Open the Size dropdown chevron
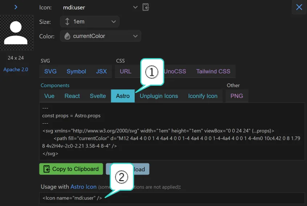 (x=113, y=21)
